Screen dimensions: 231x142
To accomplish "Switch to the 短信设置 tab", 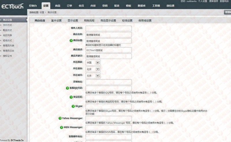I will 127,20.
